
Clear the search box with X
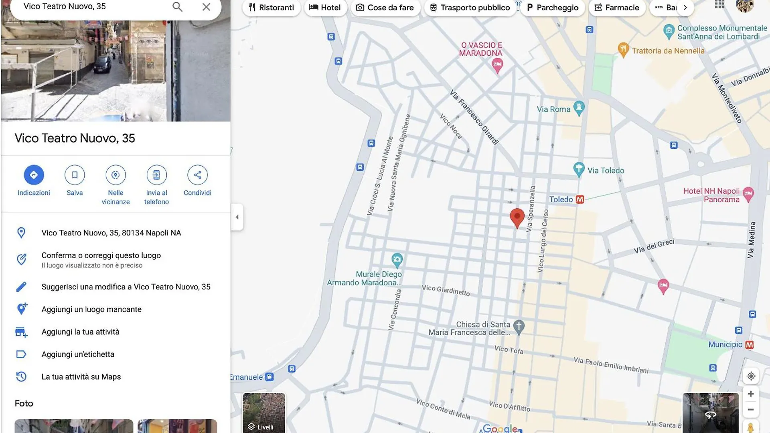pos(206,7)
